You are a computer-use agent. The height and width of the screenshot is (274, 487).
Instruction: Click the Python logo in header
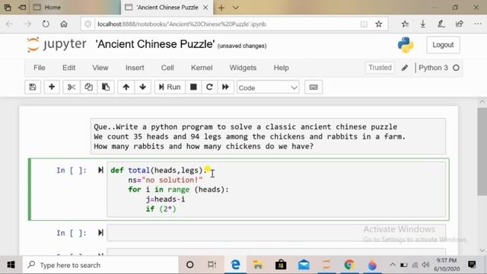click(406, 45)
